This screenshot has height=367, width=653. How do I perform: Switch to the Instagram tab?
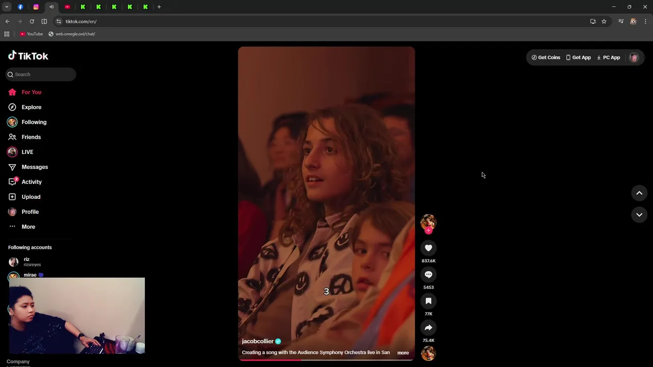[36, 7]
